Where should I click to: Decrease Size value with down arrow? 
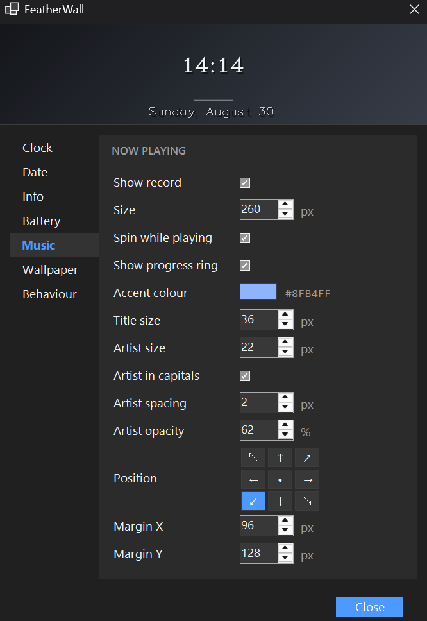285,214
